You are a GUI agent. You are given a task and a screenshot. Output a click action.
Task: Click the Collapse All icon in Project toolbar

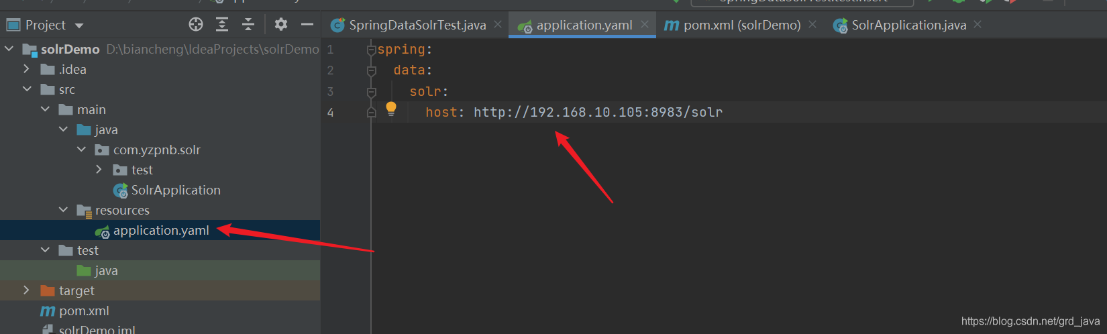248,25
